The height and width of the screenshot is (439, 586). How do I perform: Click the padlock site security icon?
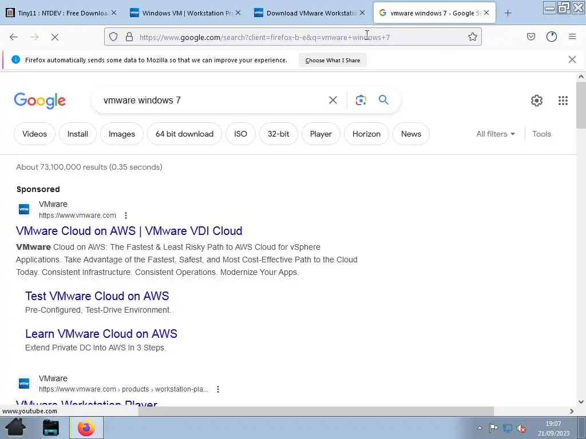[x=129, y=37]
